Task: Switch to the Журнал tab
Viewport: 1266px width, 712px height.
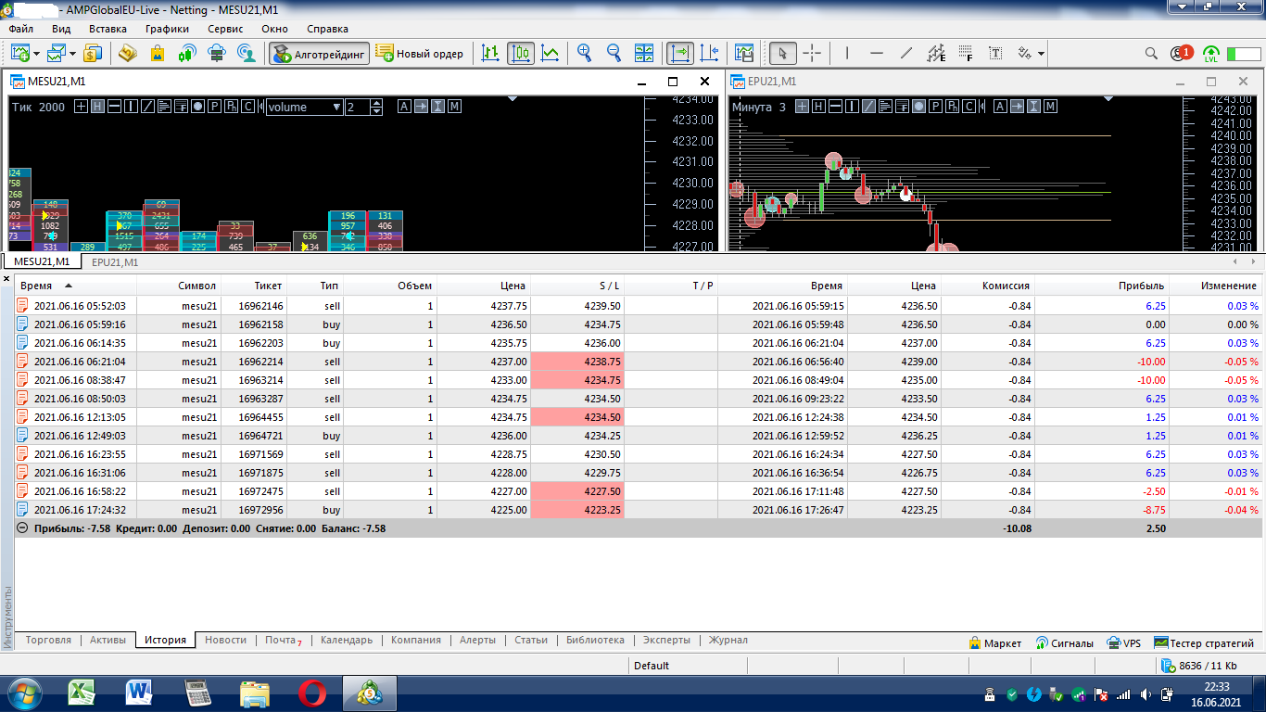Action: (728, 641)
